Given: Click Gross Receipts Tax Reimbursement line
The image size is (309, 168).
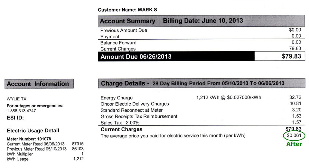Looking at the screenshot, I should point(201,117).
